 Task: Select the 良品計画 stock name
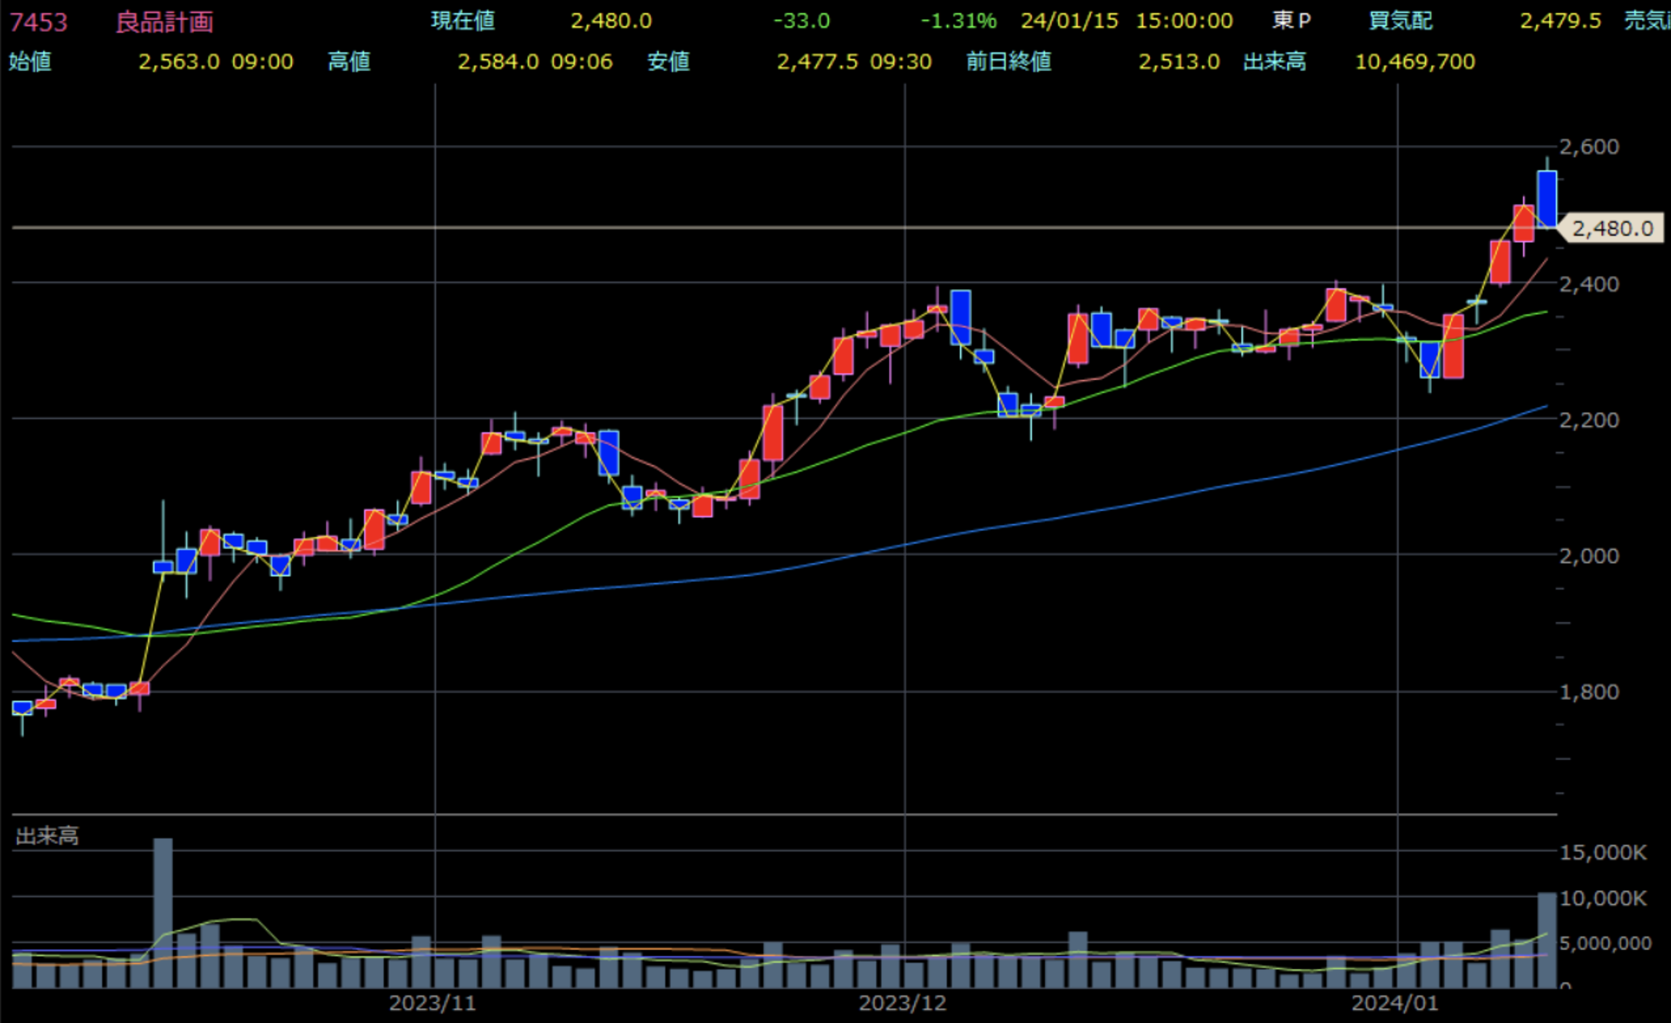(x=164, y=22)
